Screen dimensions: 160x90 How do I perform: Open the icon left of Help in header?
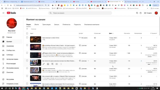point(137,13)
